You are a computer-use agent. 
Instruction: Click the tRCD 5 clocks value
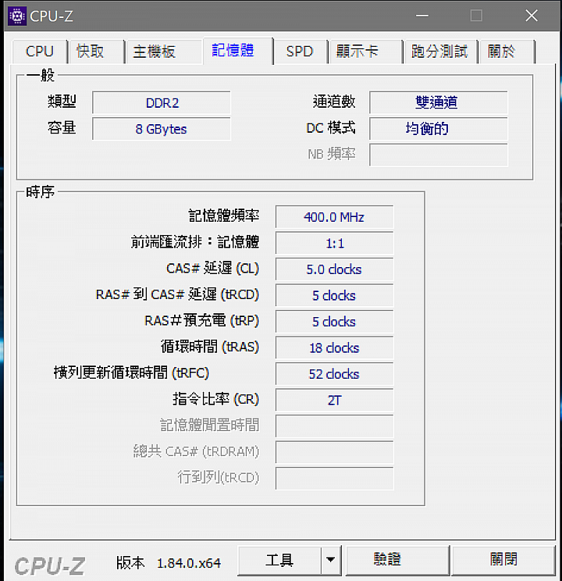[x=334, y=295]
